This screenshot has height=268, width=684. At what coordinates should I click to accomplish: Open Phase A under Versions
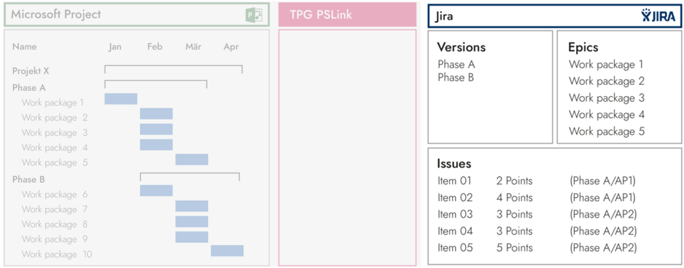pyautogui.click(x=456, y=65)
